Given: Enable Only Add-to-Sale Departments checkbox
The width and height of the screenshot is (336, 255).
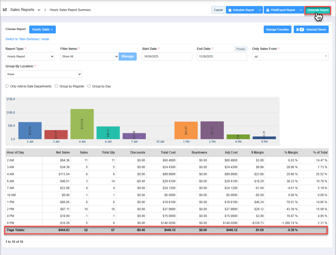Looking at the screenshot, I should pos(7,86).
